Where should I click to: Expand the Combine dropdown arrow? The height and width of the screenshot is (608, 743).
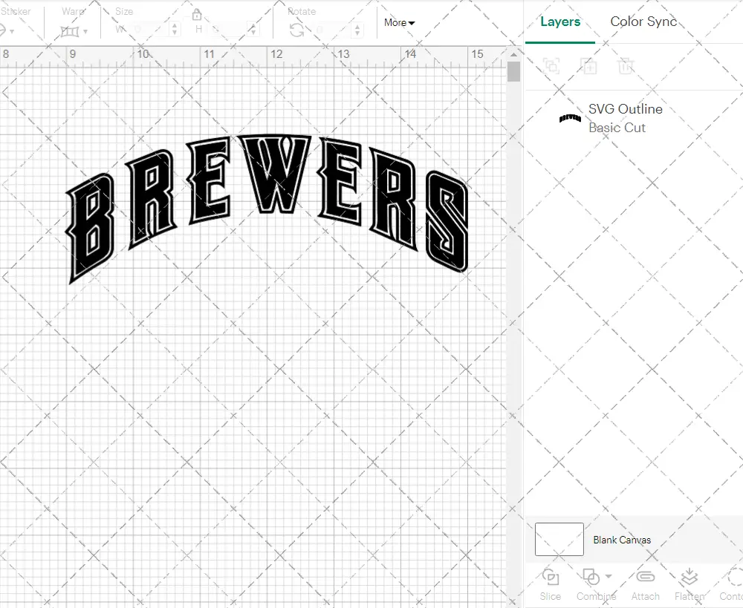pyautogui.click(x=609, y=577)
